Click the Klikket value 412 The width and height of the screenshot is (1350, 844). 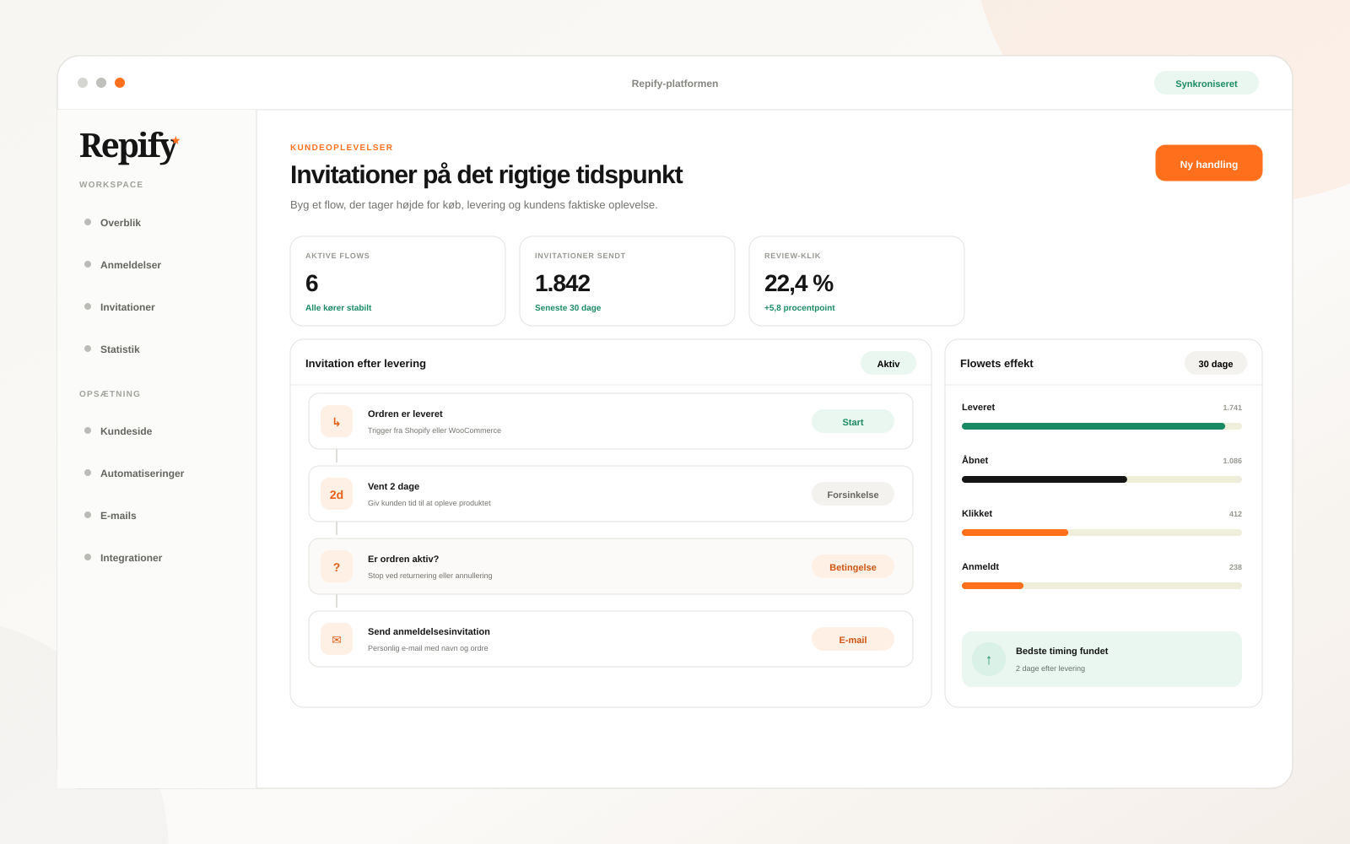click(x=1235, y=514)
